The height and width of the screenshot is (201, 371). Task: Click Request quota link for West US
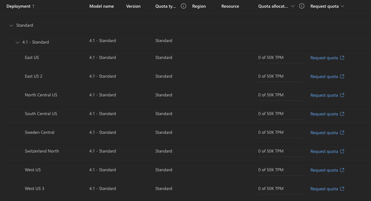[x=324, y=170]
